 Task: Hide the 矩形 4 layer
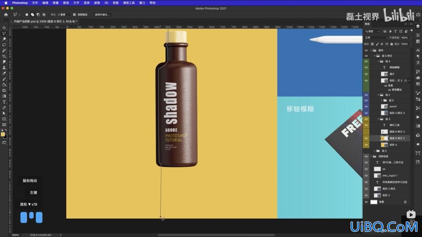(366, 145)
